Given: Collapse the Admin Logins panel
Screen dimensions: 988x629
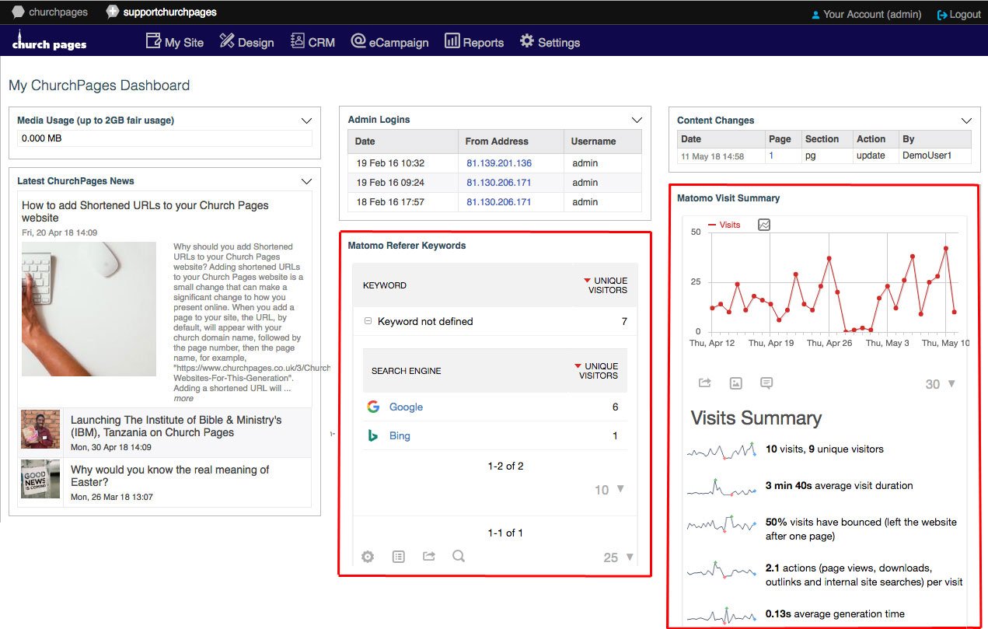Looking at the screenshot, I should click(x=637, y=120).
